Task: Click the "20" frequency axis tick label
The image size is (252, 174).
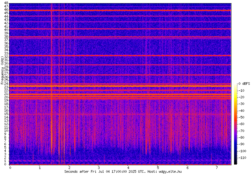Action: click(6, 97)
